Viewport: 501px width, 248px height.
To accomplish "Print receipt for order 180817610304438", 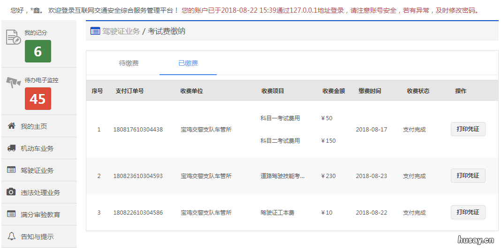I will 468,129.
